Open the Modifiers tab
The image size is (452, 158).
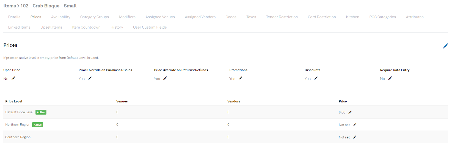click(127, 17)
